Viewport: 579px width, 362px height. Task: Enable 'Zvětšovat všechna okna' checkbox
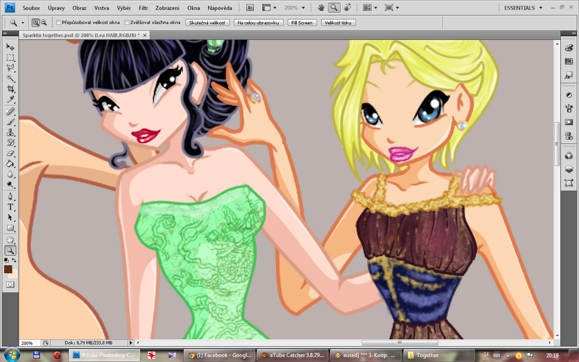click(x=127, y=23)
